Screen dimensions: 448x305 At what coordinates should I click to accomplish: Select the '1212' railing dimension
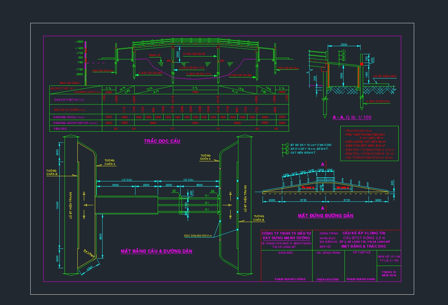[294, 173]
